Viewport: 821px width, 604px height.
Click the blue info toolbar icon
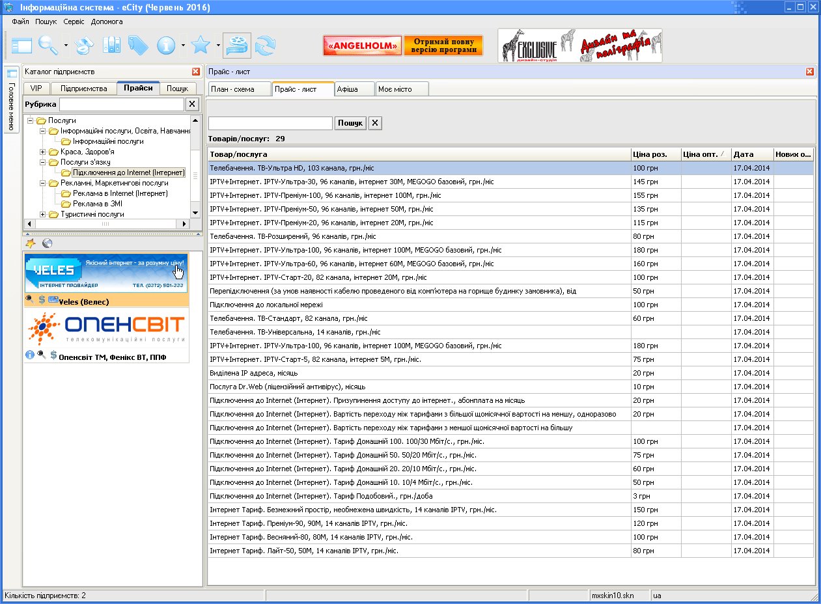pyautogui.click(x=167, y=45)
